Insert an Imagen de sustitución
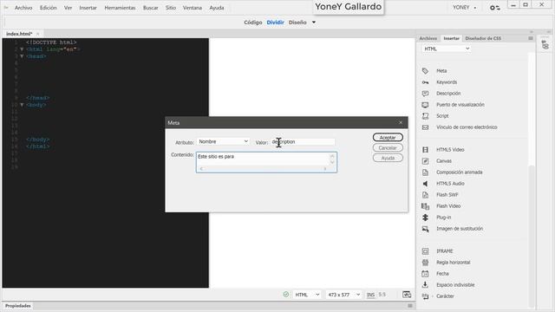Screen dimensions: 555x312 (x=460, y=229)
